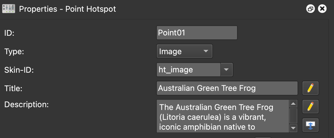Click inside the Description text area

(223, 116)
